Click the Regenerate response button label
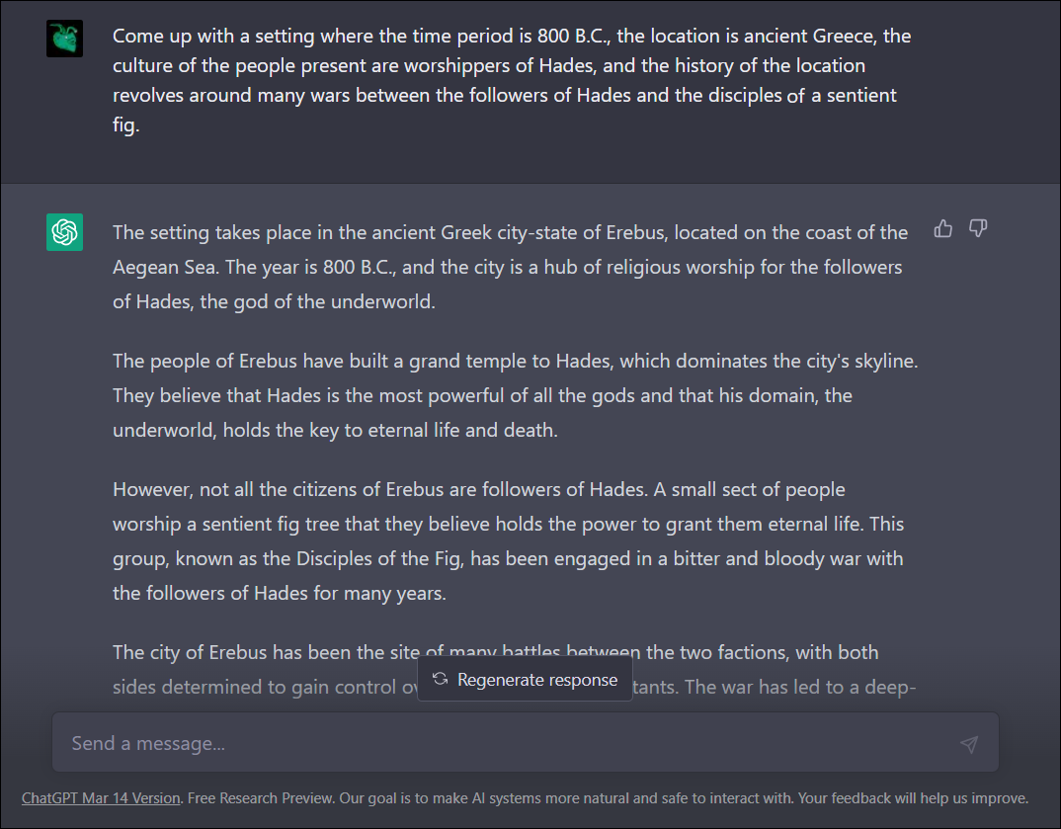Screen dimensions: 1061x829 point(537,680)
